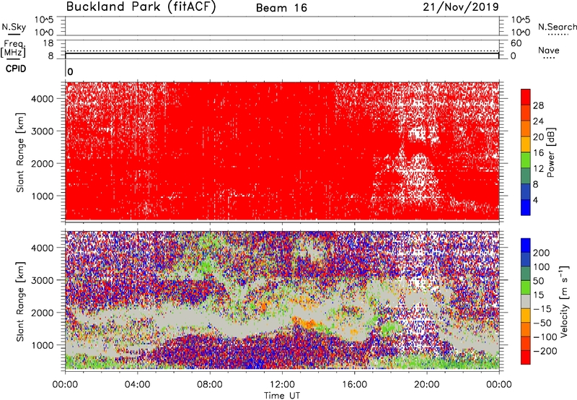Click the red top segment of power colorbar
This screenshot has width=577, height=400.
pyautogui.click(x=526, y=97)
